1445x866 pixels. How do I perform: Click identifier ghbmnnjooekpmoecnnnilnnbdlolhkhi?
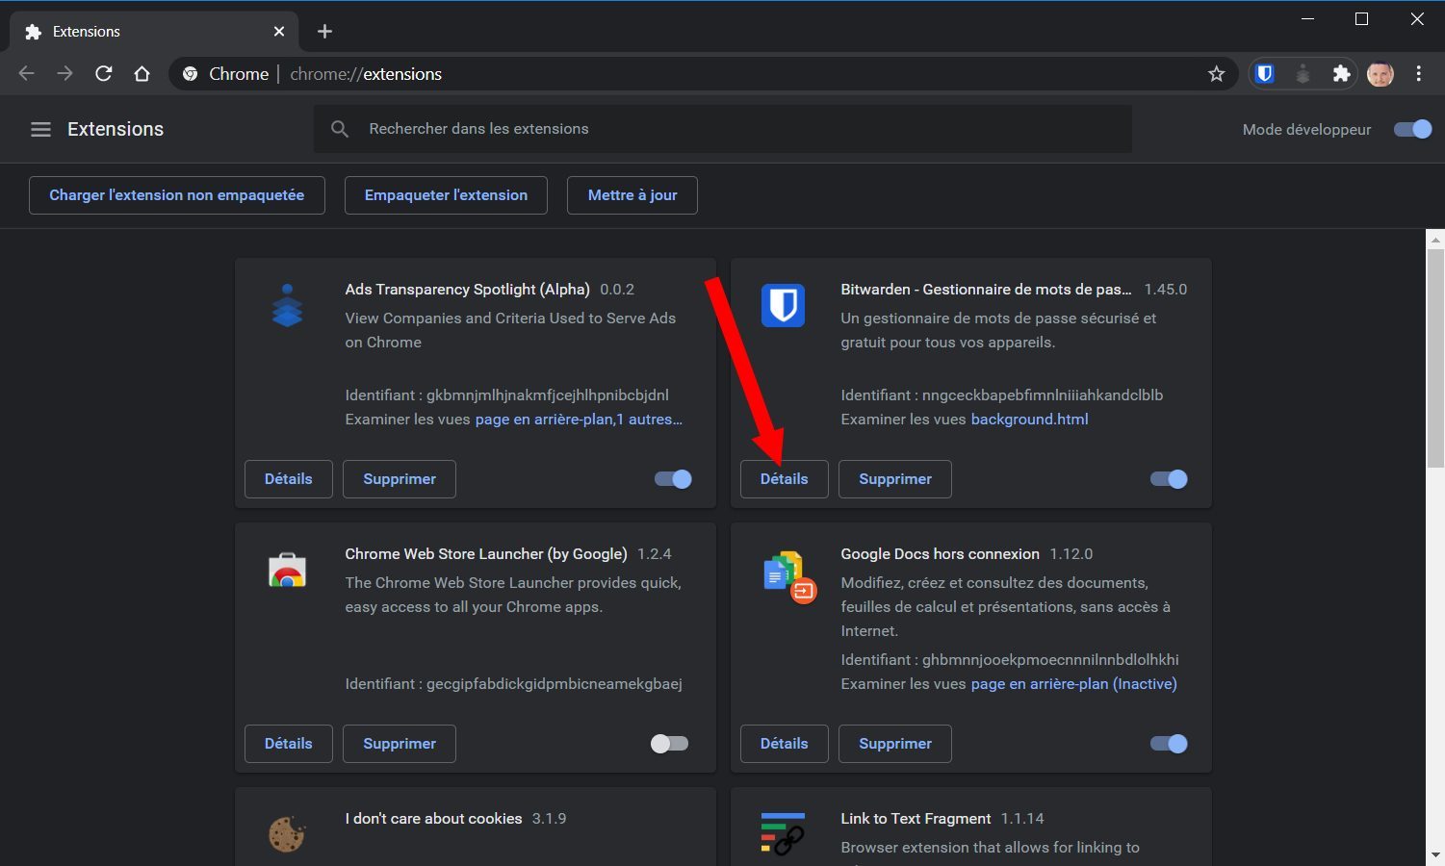coord(1050,660)
